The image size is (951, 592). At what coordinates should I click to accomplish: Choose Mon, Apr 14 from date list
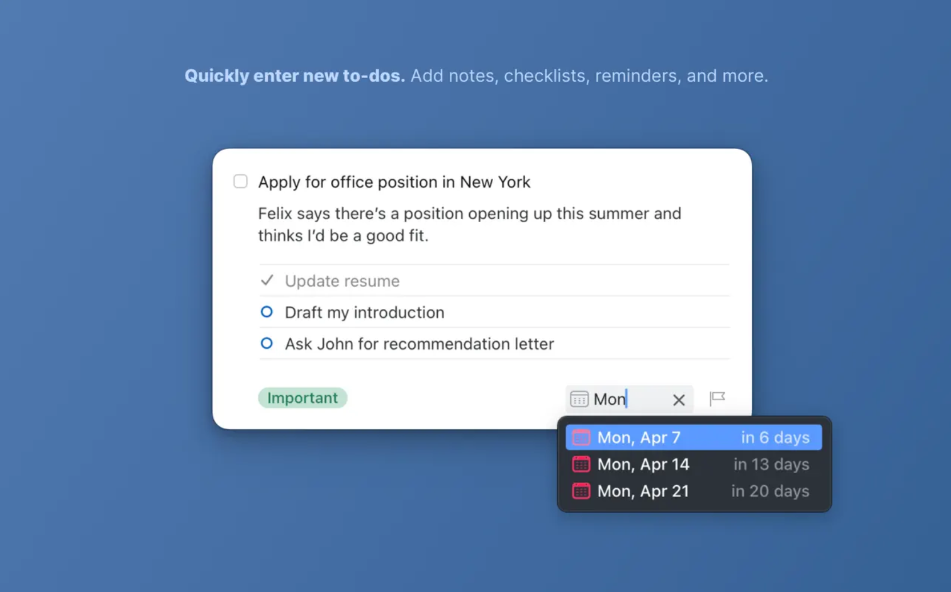(x=694, y=464)
